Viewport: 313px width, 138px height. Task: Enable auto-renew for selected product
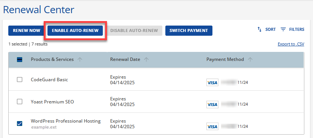(x=75, y=30)
